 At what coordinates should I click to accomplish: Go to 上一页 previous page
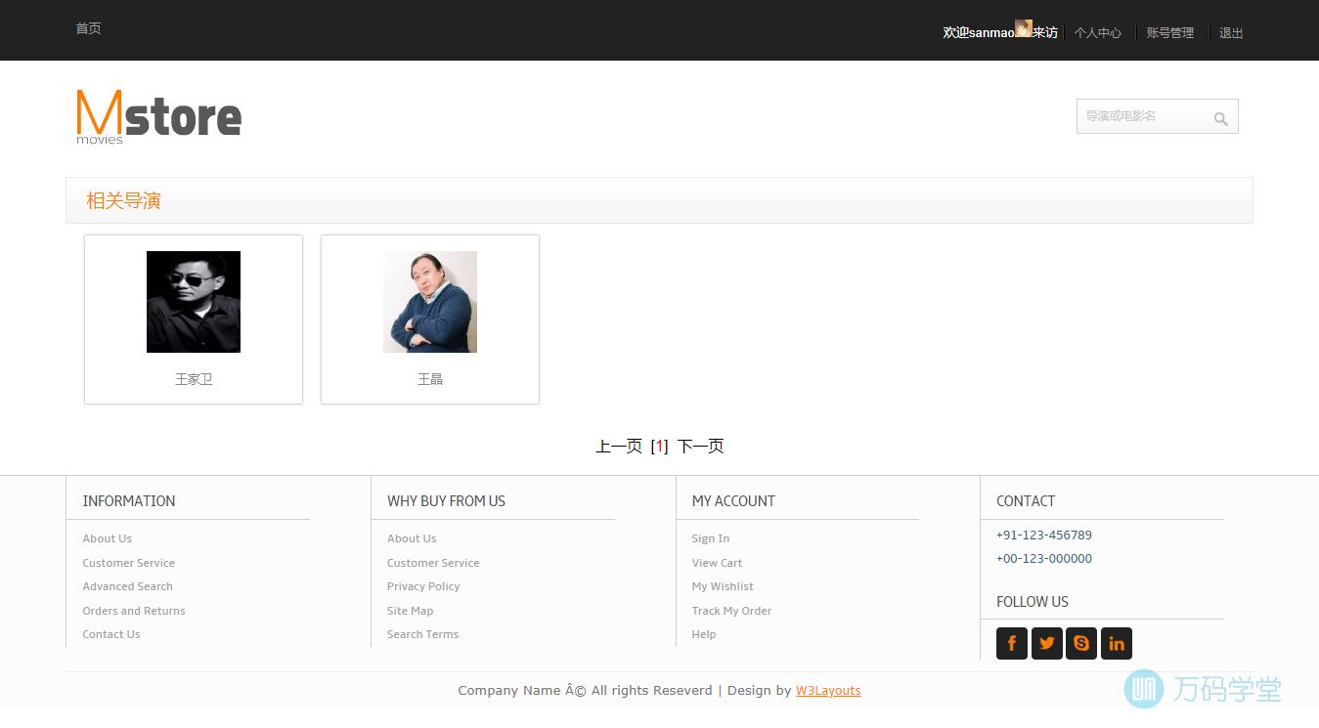619,447
